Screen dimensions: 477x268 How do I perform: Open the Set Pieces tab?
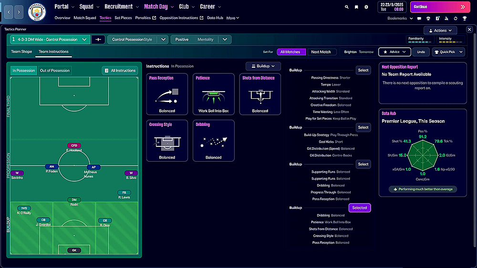(x=123, y=18)
